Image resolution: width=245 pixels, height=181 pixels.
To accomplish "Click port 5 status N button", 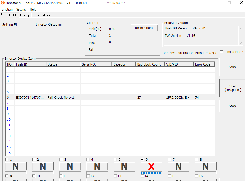I will click(x=124, y=166).
